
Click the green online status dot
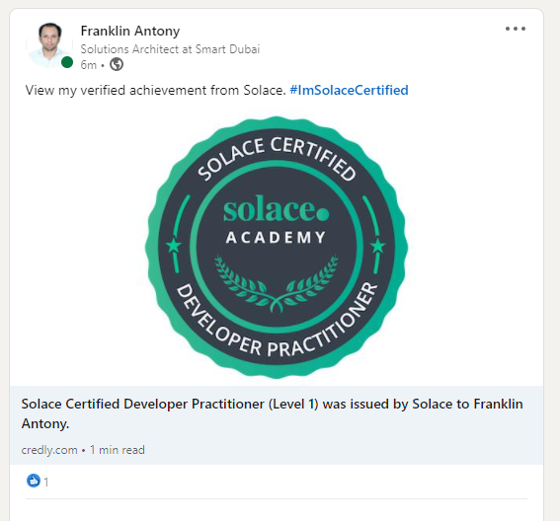67,62
